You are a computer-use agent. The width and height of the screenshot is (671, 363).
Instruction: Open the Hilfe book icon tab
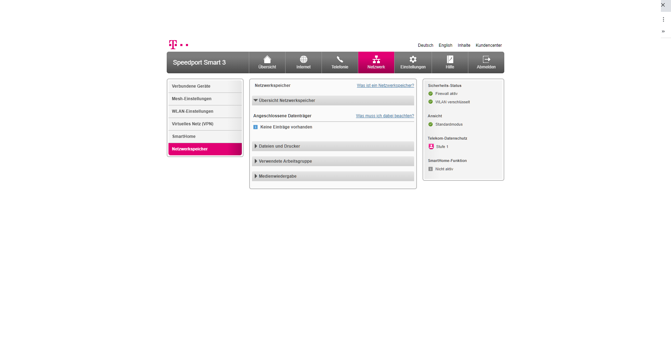(x=450, y=62)
